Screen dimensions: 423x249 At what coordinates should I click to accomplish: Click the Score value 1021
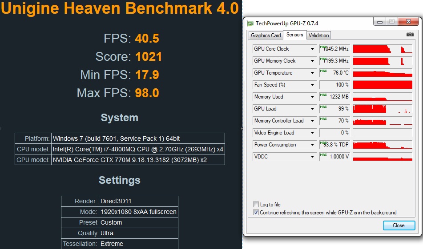[x=149, y=57]
